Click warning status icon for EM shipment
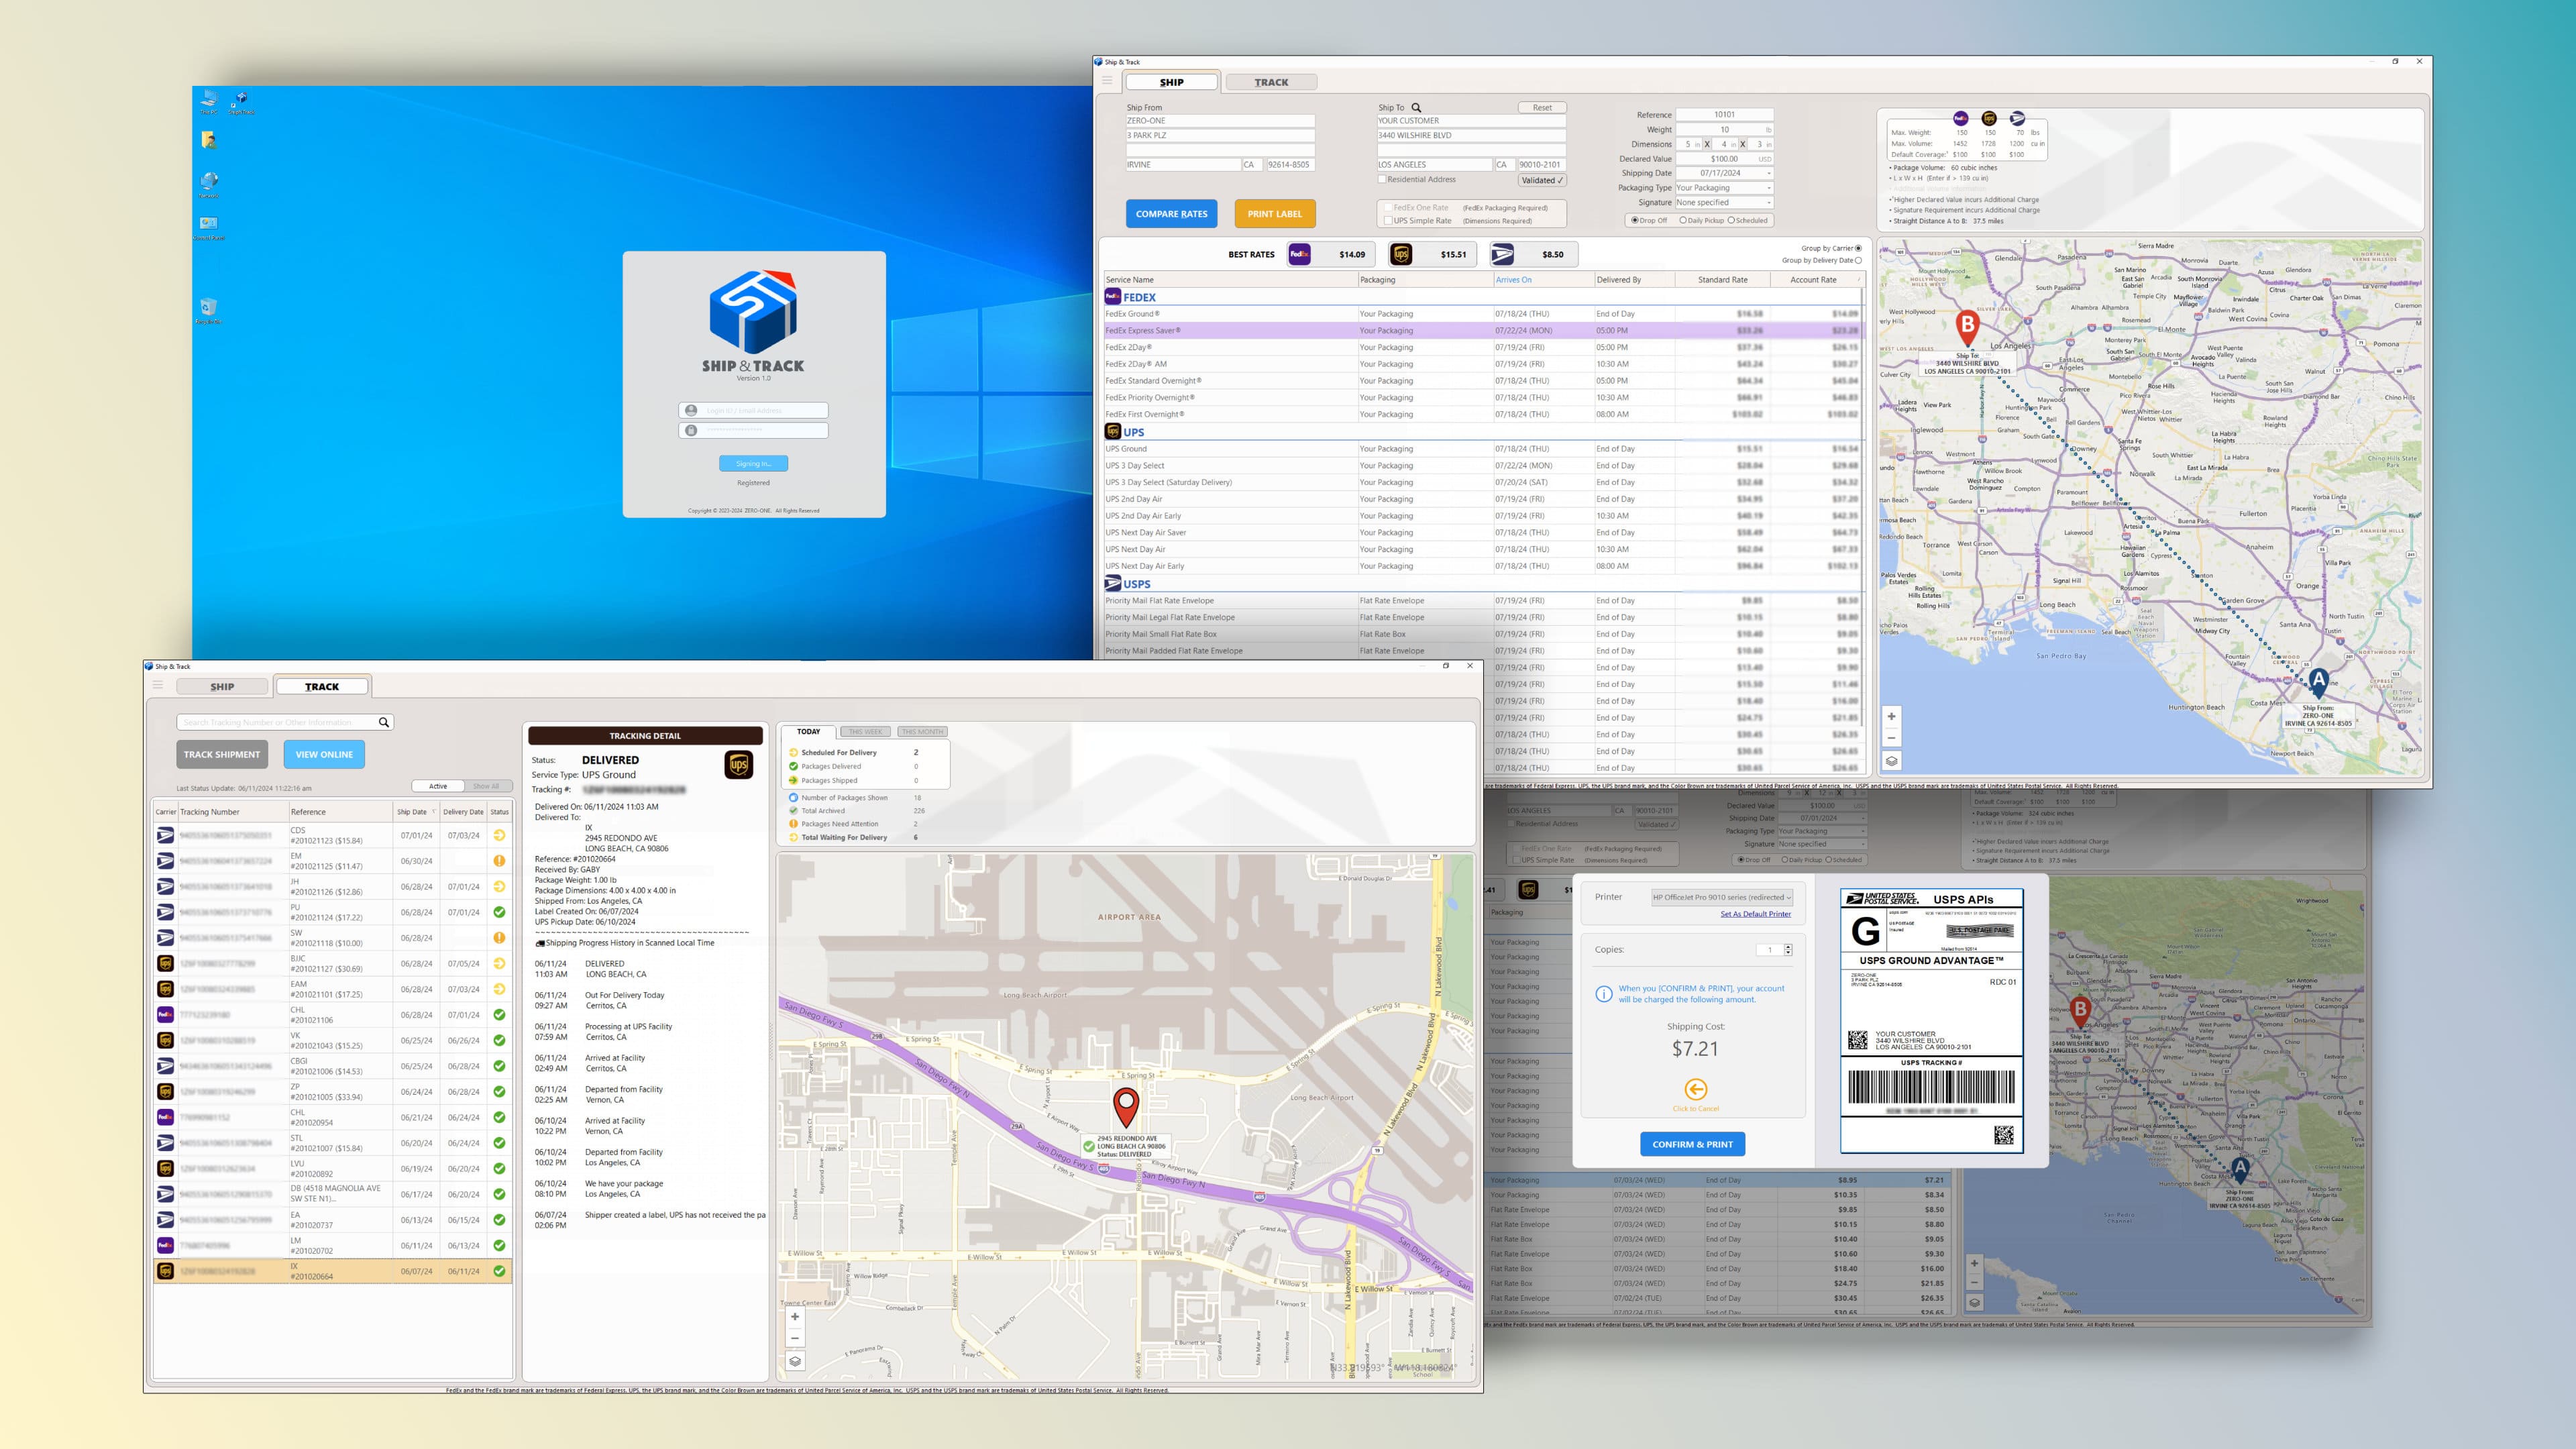The height and width of the screenshot is (1449, 2576). [x=499, y=861]
